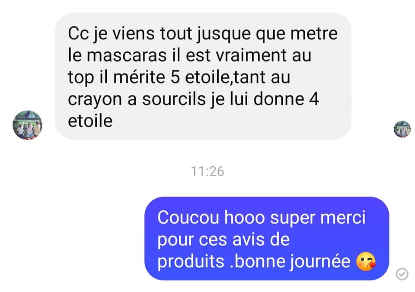Screen dimensions: 415x292
Task: Click the word "produits" in reply
Action: 191,262
